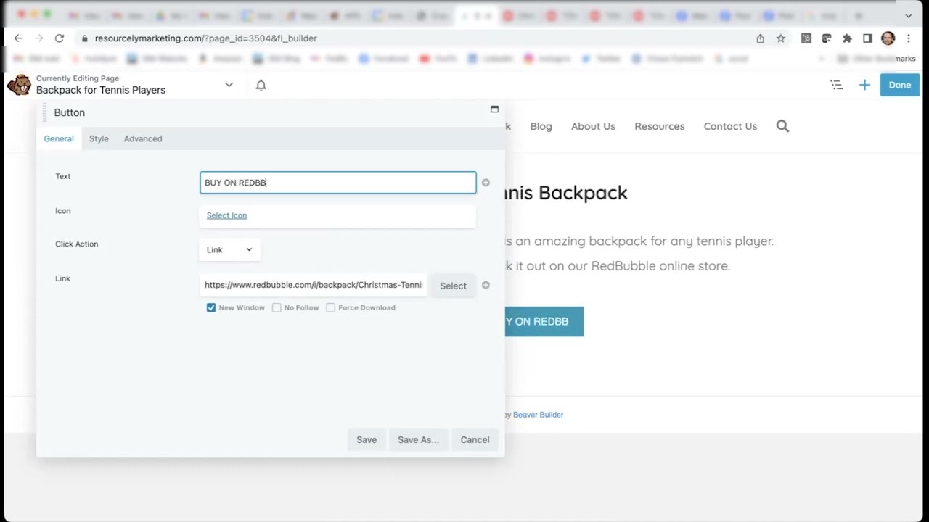Click Select button next to Link field
This screenshot has height=522, width=929.
(453, 286)
